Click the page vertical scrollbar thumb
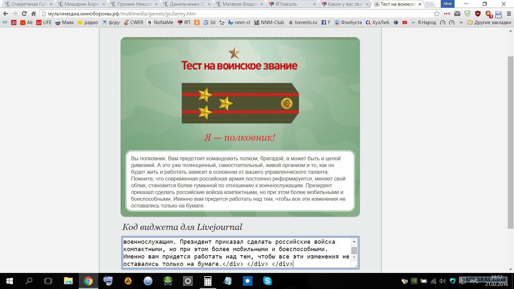 tap(510, 143)
